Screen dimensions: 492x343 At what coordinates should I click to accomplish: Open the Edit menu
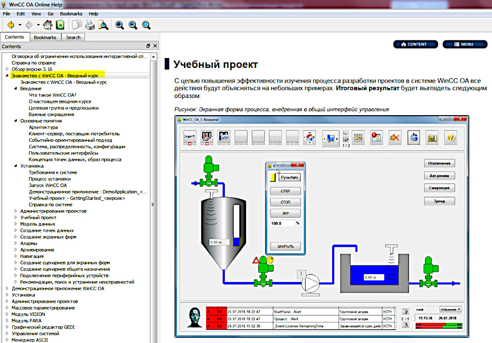[21, 14]
